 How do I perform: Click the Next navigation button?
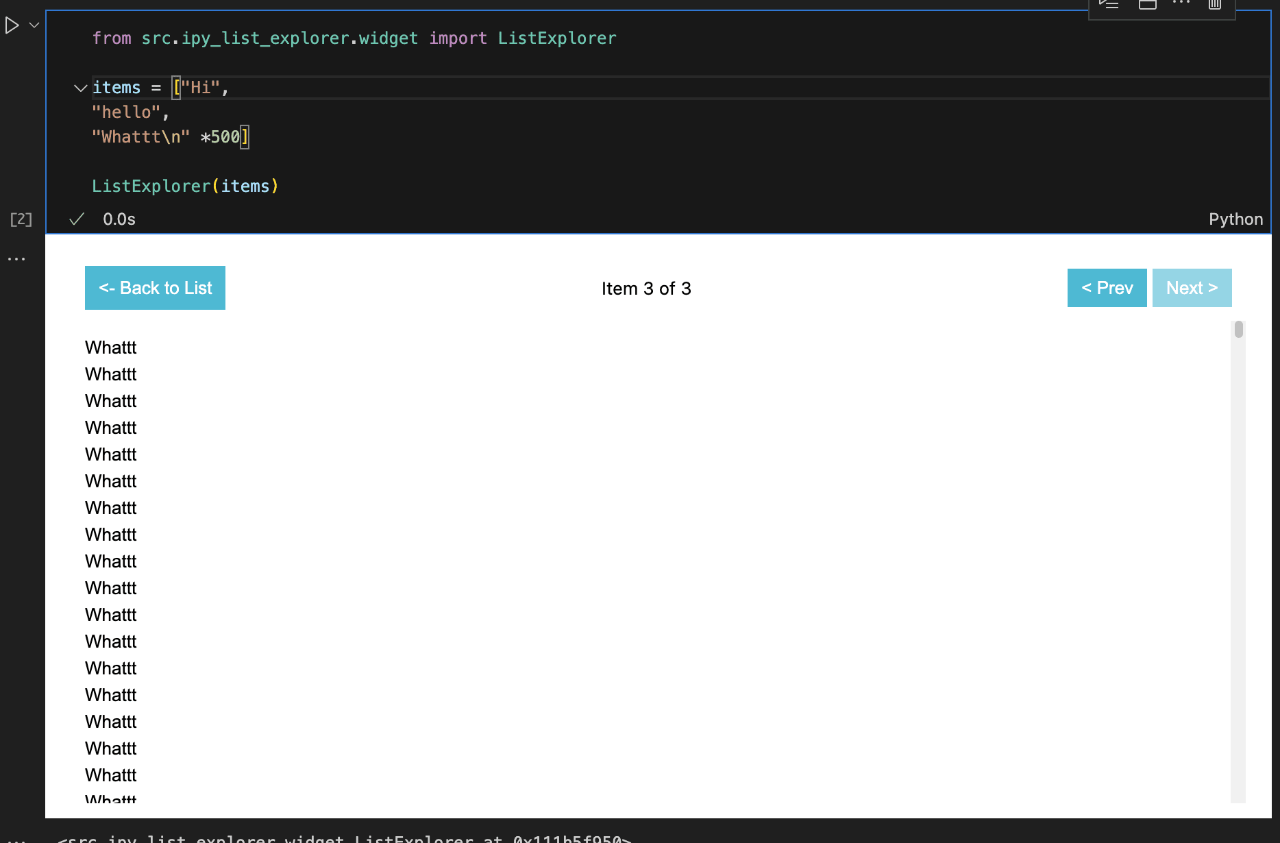click(x=1192, y=288)
